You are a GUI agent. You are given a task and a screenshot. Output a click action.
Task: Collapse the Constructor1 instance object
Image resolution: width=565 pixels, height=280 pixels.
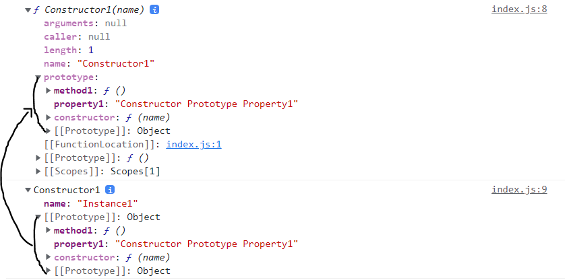28,190
